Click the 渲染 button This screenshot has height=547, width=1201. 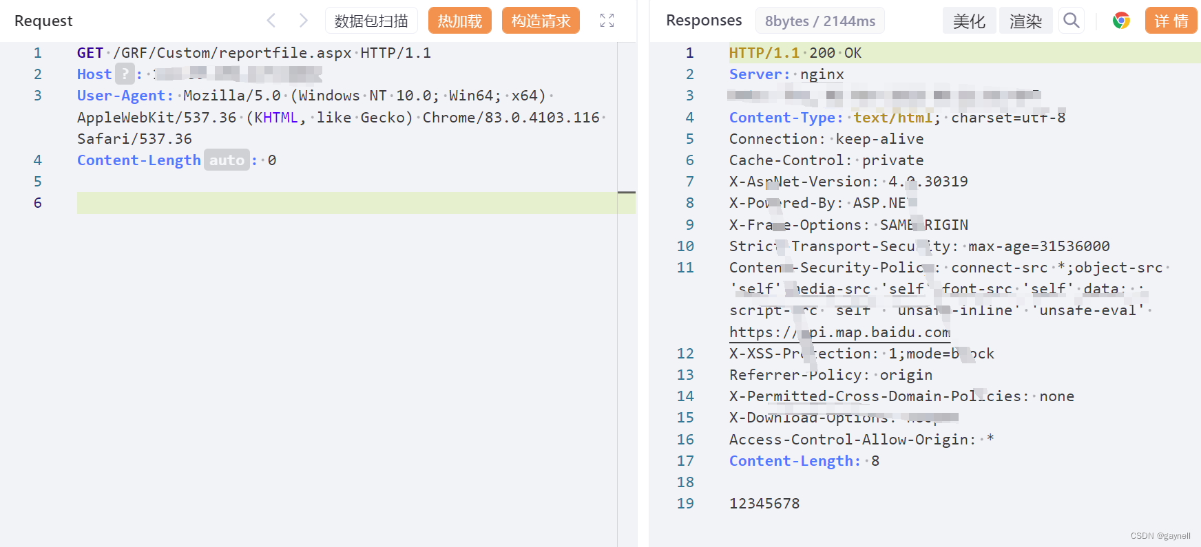[1025, 21]
